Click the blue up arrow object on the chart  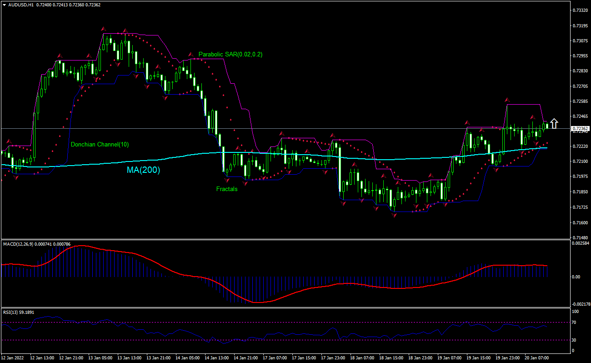[x=554, y=123]
